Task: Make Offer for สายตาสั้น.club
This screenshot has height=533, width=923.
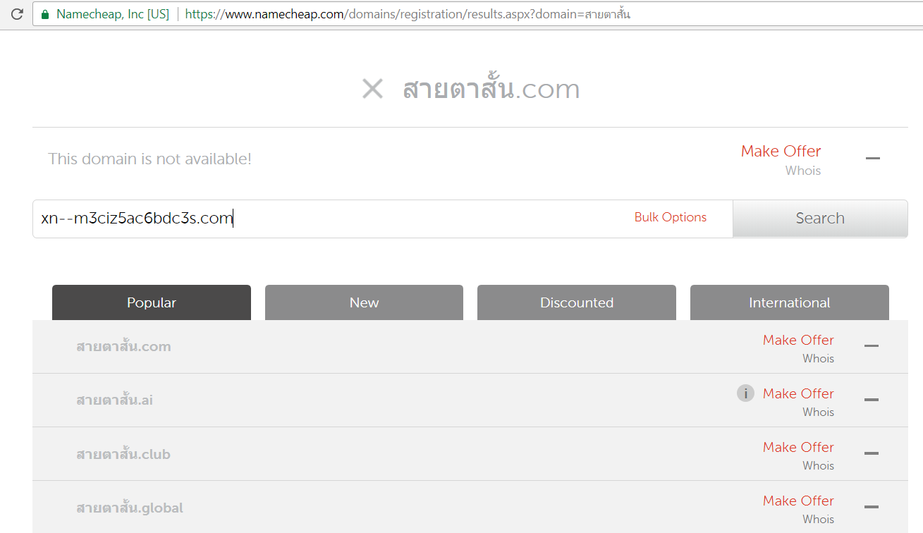Action: coord(798,447)
